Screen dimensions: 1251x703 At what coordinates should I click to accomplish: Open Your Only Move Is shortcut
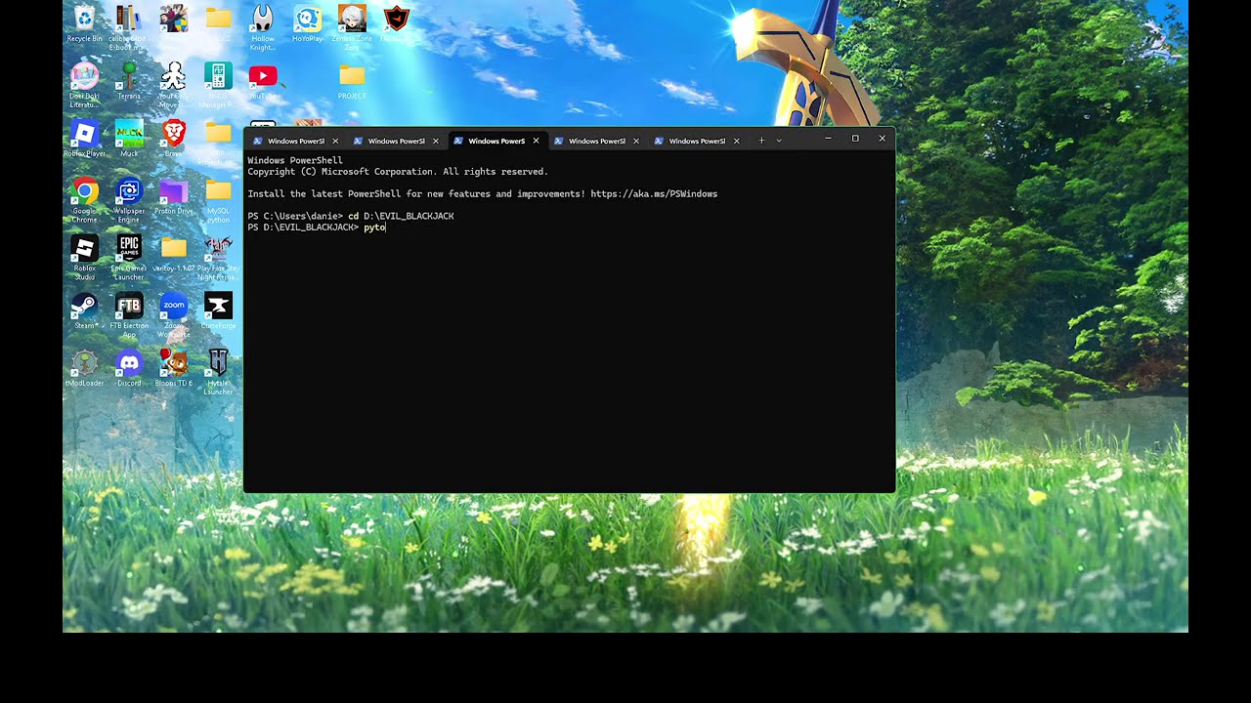click(173, 82)
